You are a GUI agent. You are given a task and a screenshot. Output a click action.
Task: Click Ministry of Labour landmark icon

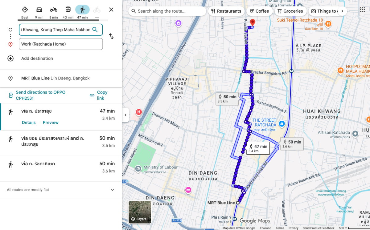click(138, 168)
